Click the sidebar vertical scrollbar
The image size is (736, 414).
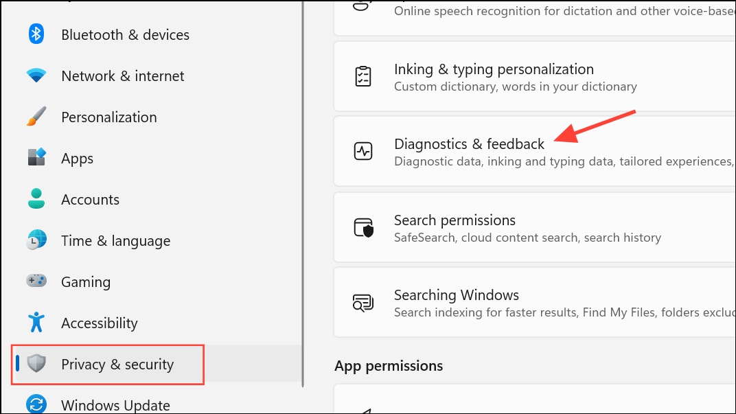pyautogui.click(x=303, y=194)
